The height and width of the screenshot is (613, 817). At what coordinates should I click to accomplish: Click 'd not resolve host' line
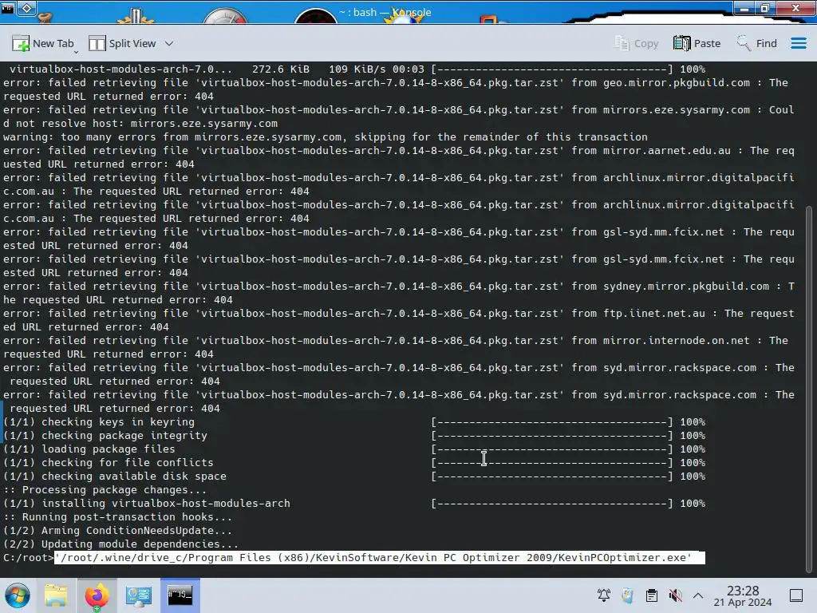click(x=140, y=123)
